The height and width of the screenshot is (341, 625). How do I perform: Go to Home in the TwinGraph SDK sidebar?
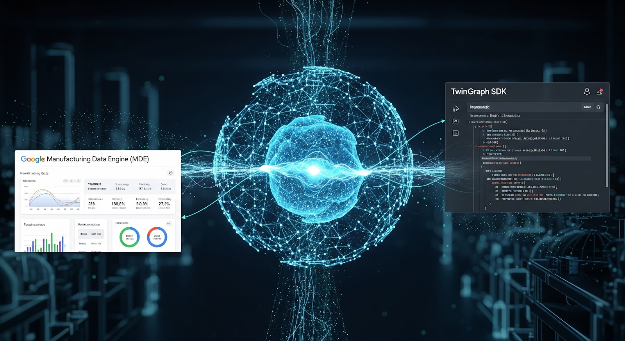point(455,109)
